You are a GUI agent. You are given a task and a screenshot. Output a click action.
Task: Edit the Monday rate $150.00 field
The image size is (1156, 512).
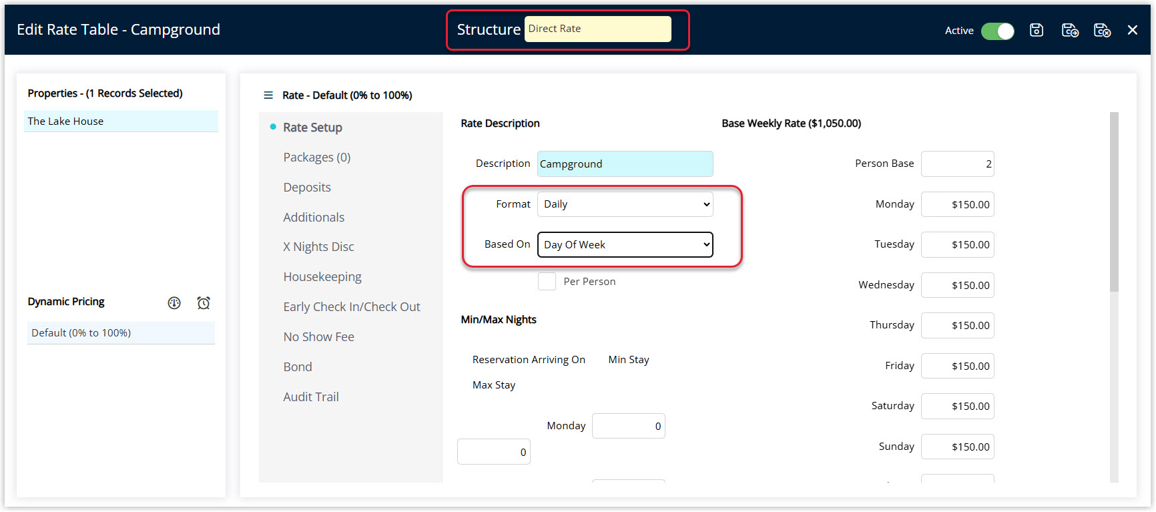click(957, 204)
